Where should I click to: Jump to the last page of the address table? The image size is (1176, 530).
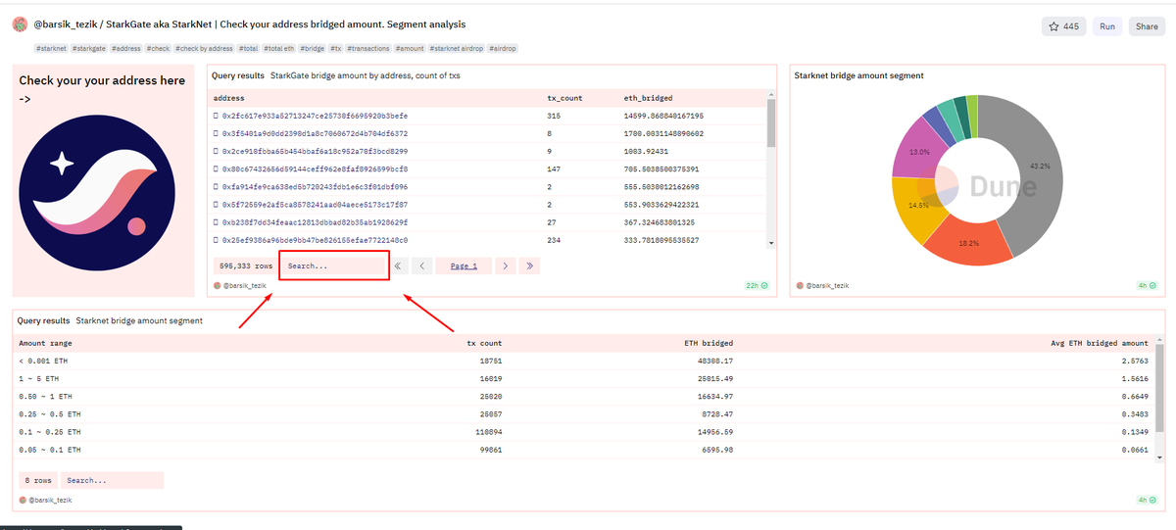click(x=529, y=265)
